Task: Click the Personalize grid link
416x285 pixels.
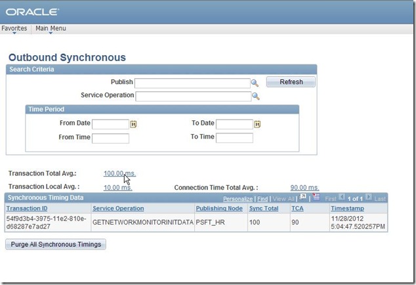Action: [x=238, y=198]
